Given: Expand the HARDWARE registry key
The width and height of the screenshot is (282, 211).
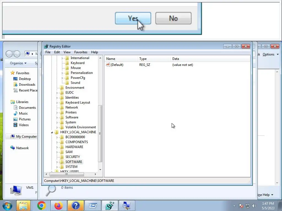Looking at the screenshot, I should [x=57, y=147].
